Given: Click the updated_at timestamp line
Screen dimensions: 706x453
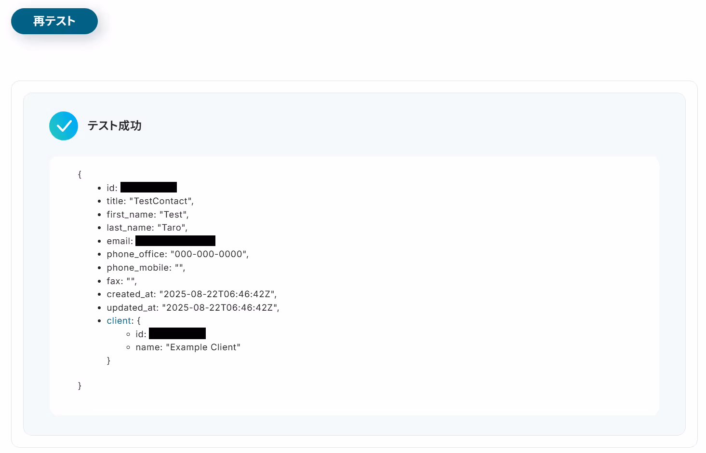Looking at the screenshot, I should click(193, 308).
